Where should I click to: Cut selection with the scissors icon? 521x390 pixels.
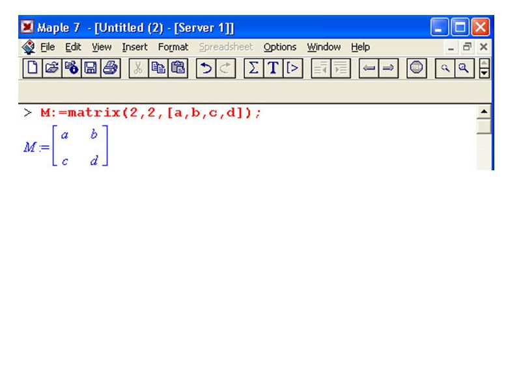pyautogui.click(x=139, y=68)
